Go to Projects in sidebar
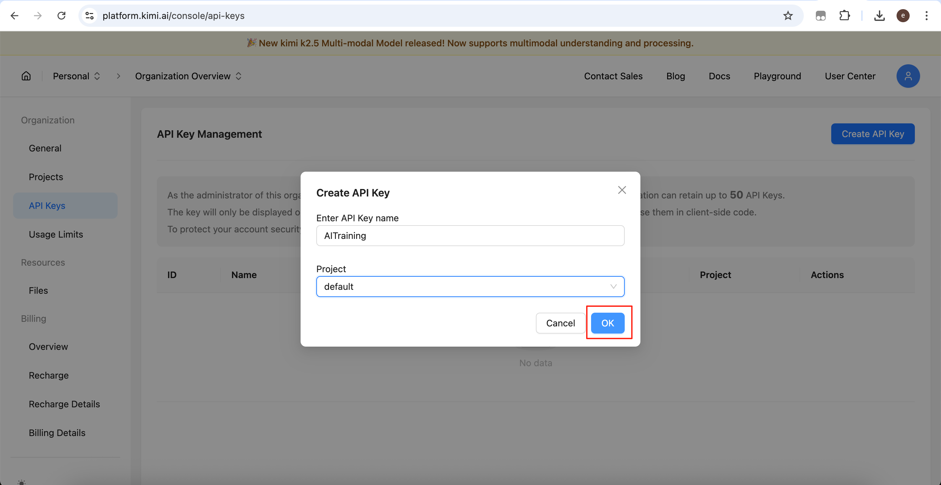941x485 pixels. coord(46,177)
